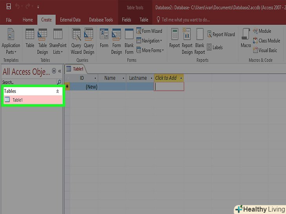The height and width of the screenshot is (214, 286).
Task: Click the Labels report button
Action: pyautogui.click(x=215, y=47)
